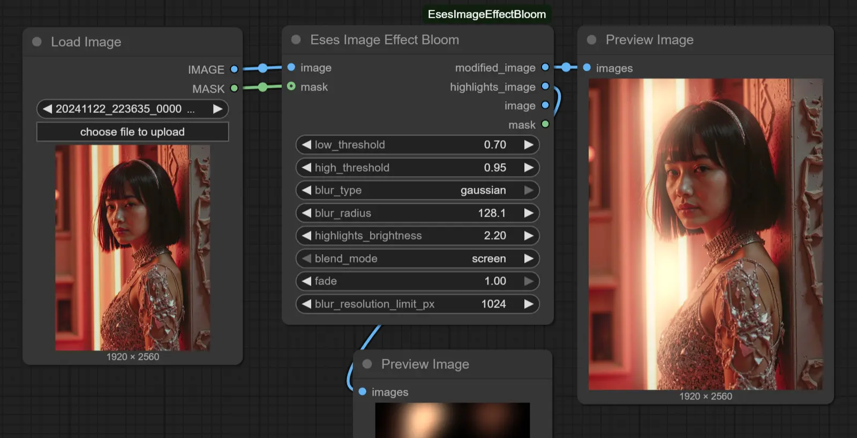Screen dimensions: 857x438
Task: Select previous image file with left arrow
Action: (x=47, y=109)
